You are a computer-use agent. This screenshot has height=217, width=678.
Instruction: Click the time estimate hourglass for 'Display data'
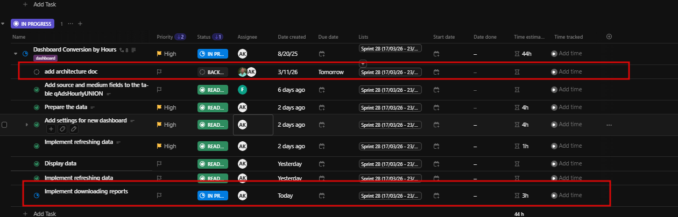click(x=518, y=164)
